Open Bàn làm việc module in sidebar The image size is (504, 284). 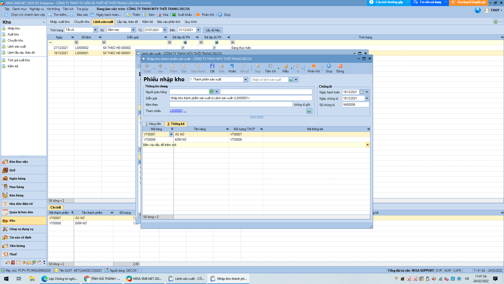point(24,162)
